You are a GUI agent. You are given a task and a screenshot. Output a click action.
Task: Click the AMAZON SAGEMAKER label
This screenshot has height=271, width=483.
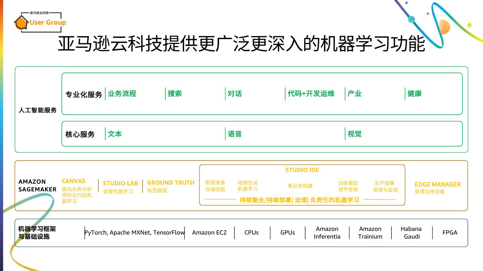pos(38,185)
